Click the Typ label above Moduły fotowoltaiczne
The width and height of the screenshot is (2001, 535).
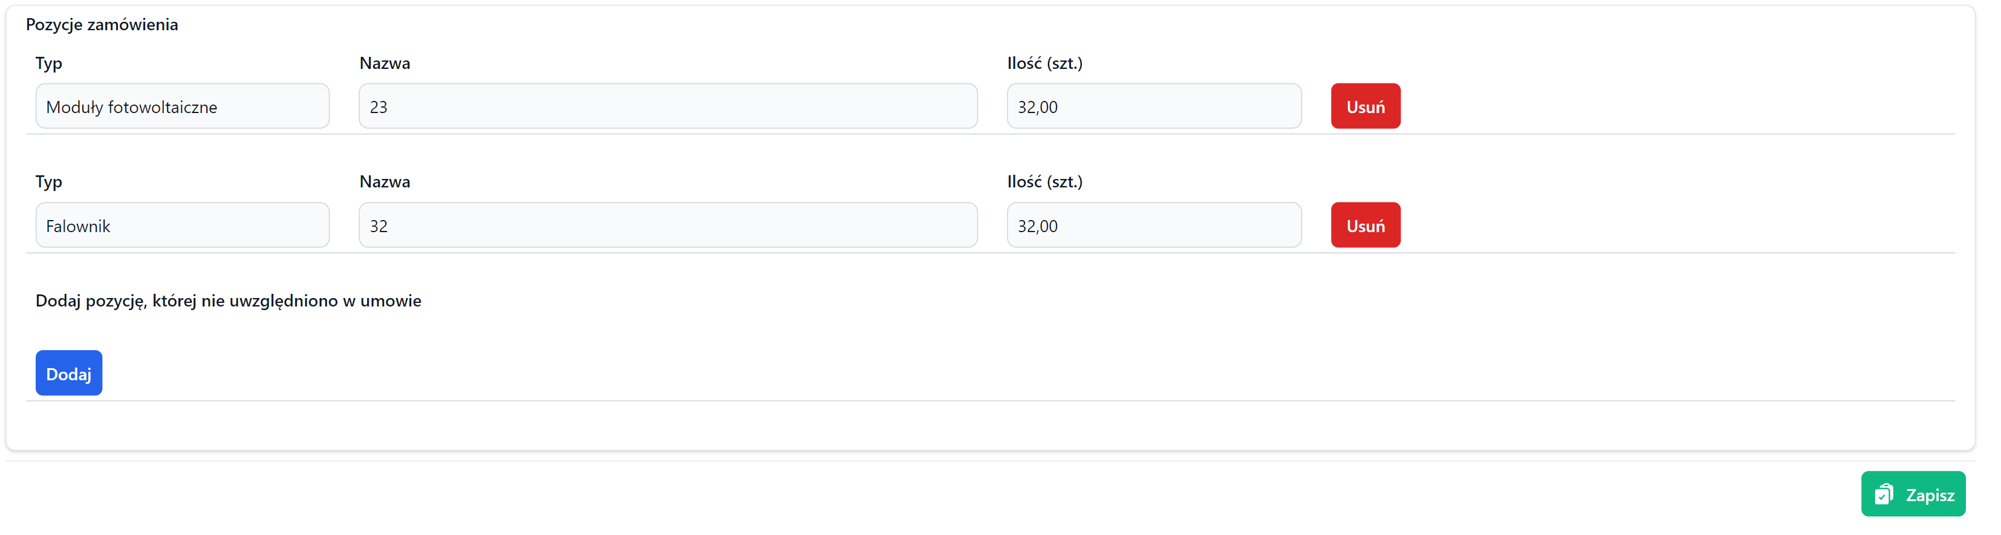pyautogui.click(x=49, y=63)
